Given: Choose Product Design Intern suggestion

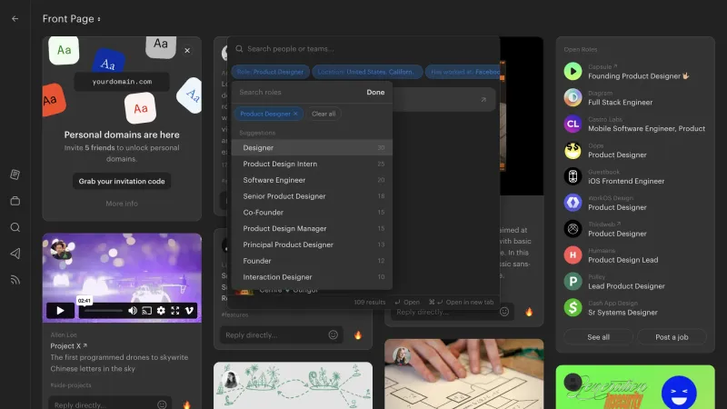Looking at the screenshot, I should point(312,164).
